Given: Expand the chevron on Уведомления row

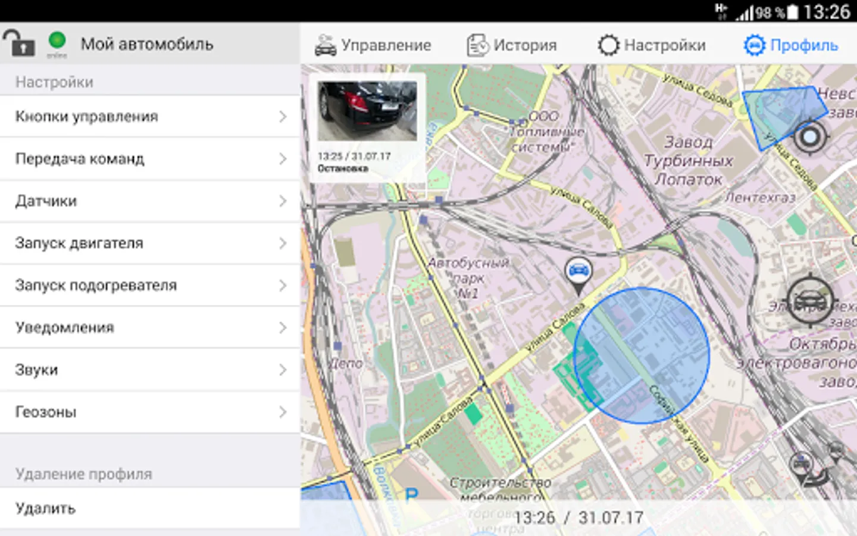Looking at the screenshot, I should pos(283,328).
